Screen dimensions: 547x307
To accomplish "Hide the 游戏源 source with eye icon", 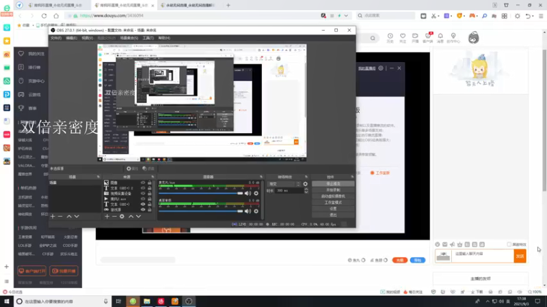I will point(143,210).
